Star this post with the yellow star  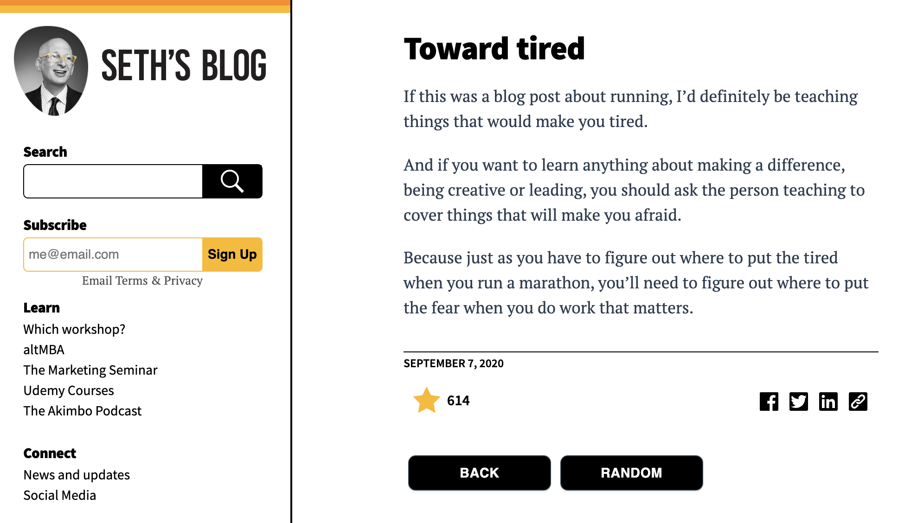click(x=426, y=401)
